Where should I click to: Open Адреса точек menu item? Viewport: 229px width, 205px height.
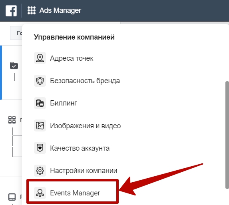(x=72, y=58)
